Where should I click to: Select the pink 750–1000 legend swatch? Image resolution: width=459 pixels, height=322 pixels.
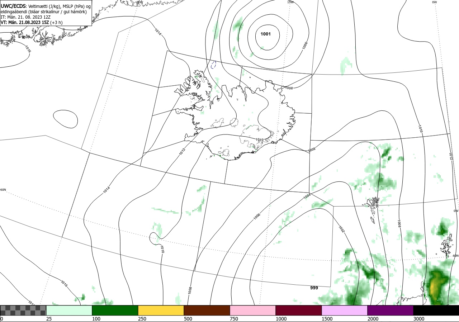coord(253,310)
